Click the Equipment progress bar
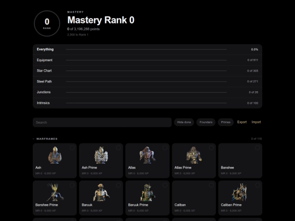The image size is (295, 221). (x=146, y=60)
